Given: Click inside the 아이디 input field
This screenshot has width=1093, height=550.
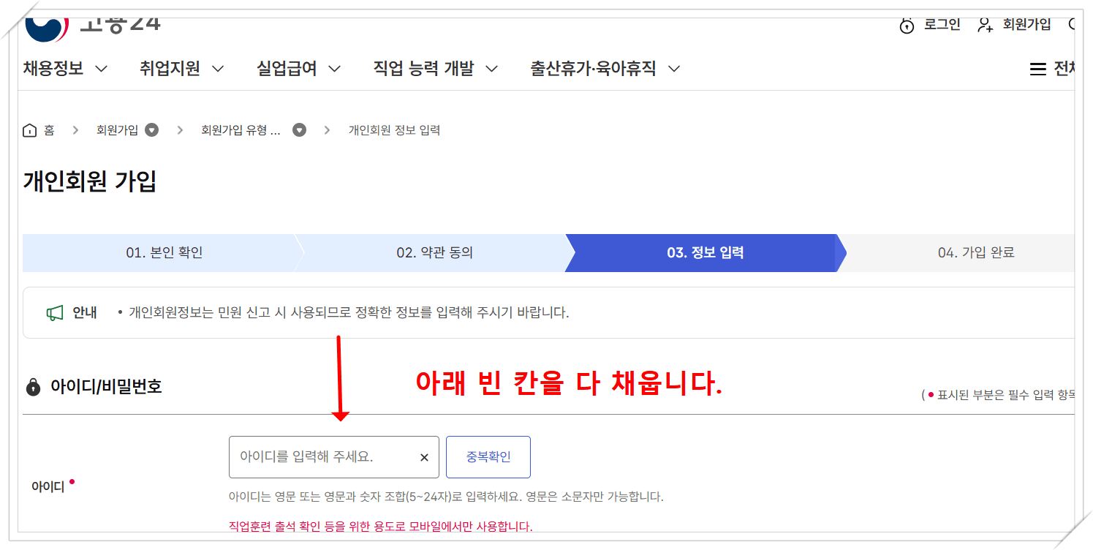Looking at the screenshot, I should coord(322,456).
